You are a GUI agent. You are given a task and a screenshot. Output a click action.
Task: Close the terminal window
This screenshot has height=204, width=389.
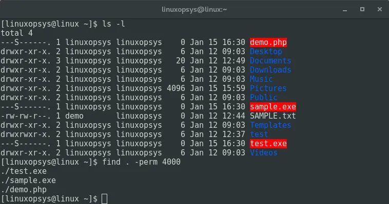click(380, 9)
